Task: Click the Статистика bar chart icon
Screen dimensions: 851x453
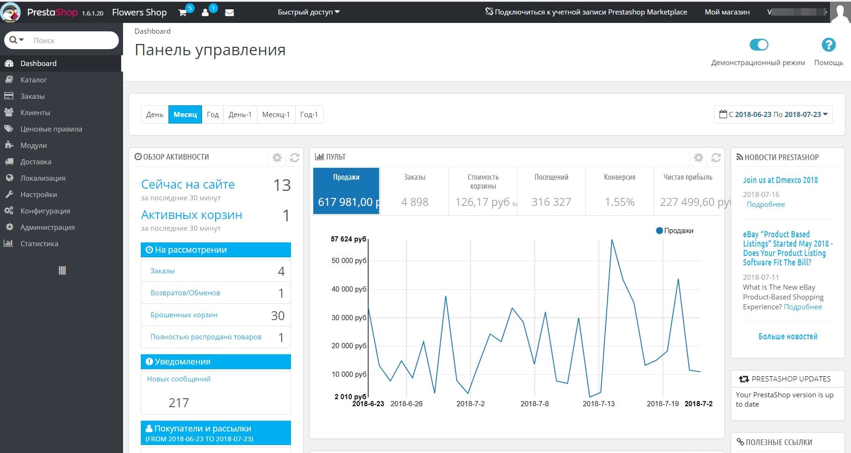Action: (x=8, y=243)
